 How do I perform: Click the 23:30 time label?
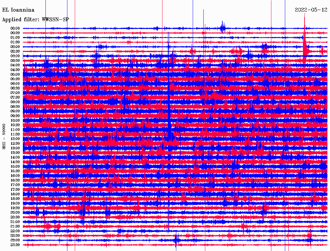15,245
